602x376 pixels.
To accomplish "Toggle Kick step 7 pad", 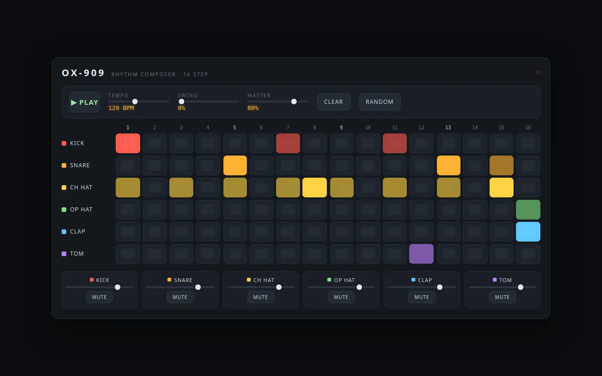I will pyautogui.click(x=288, y=143).
